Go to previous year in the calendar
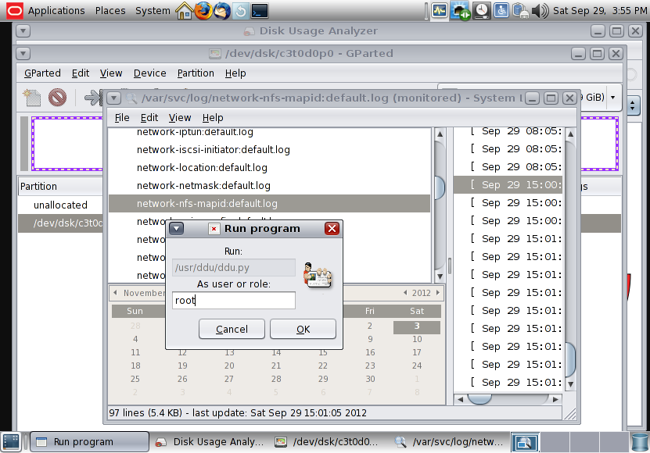 405,293
